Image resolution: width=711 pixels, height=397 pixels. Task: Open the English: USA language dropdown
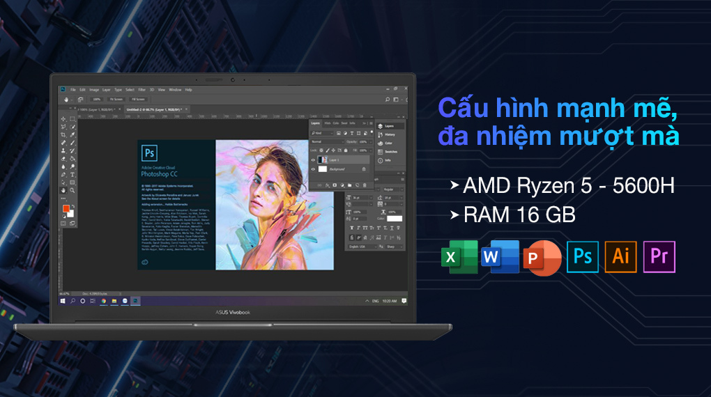[x=362, y=247]
